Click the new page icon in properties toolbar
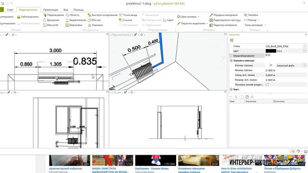This screenshot has height=173, width=308. 242,97
